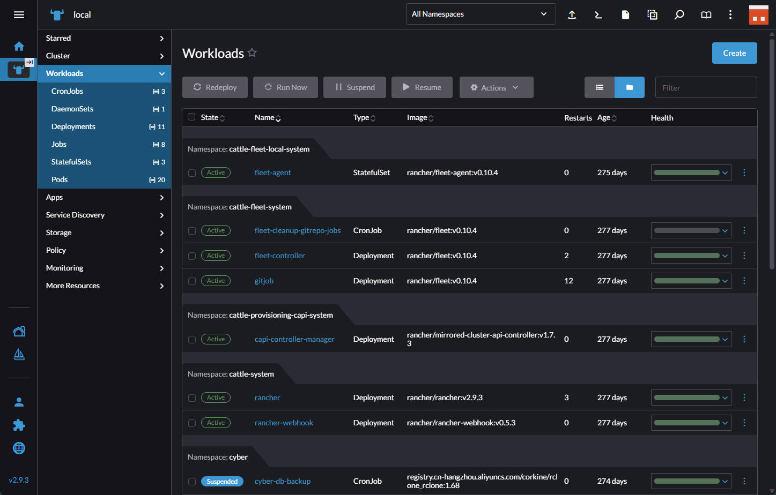
Task: Download KubeConfig file icon
Action: [x=625, y=14]
